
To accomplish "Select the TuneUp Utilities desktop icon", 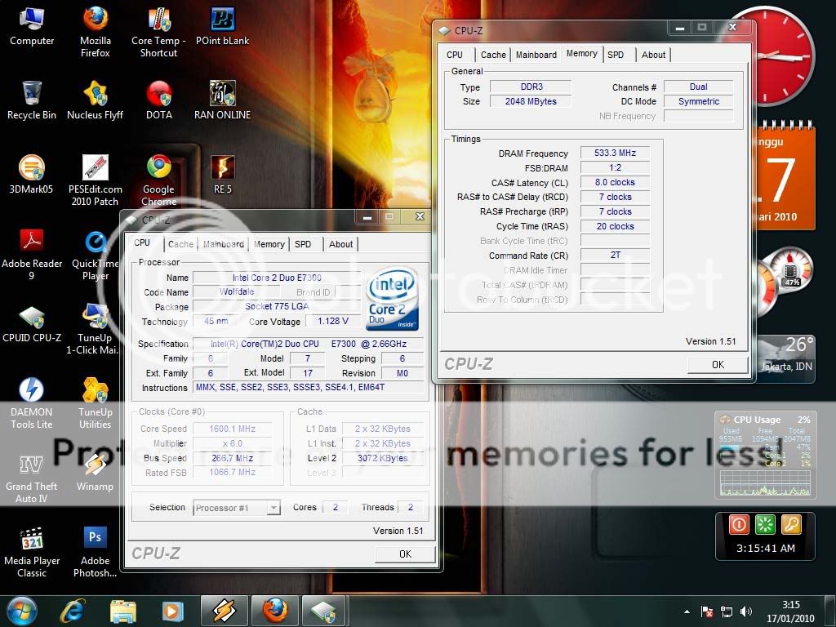I will point(96,403).
